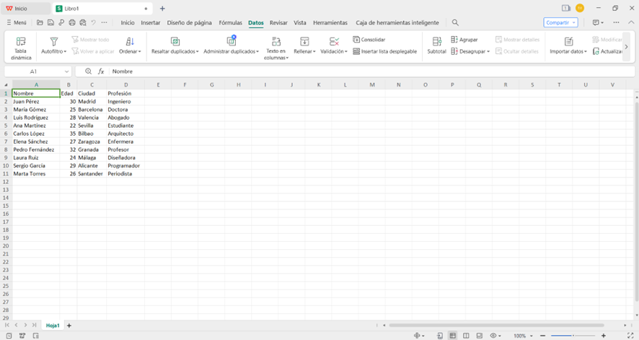639x340 pixels.
Task: Expand Resaltar duplicados dropdown
Action: click(175, 51)
